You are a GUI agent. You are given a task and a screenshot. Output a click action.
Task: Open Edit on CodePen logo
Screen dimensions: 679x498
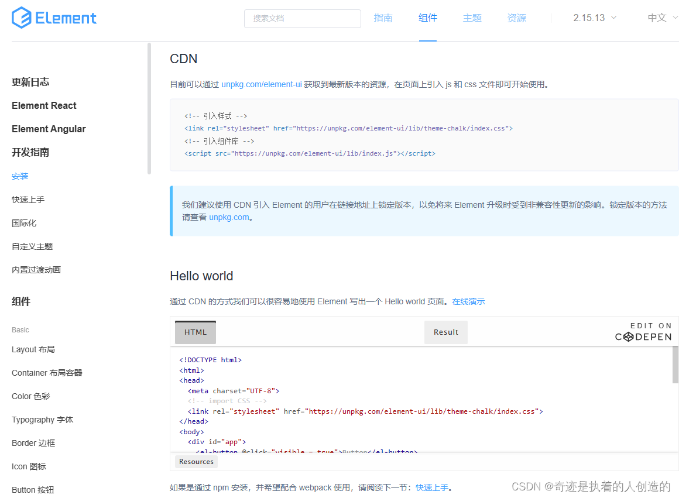(643, 332)
